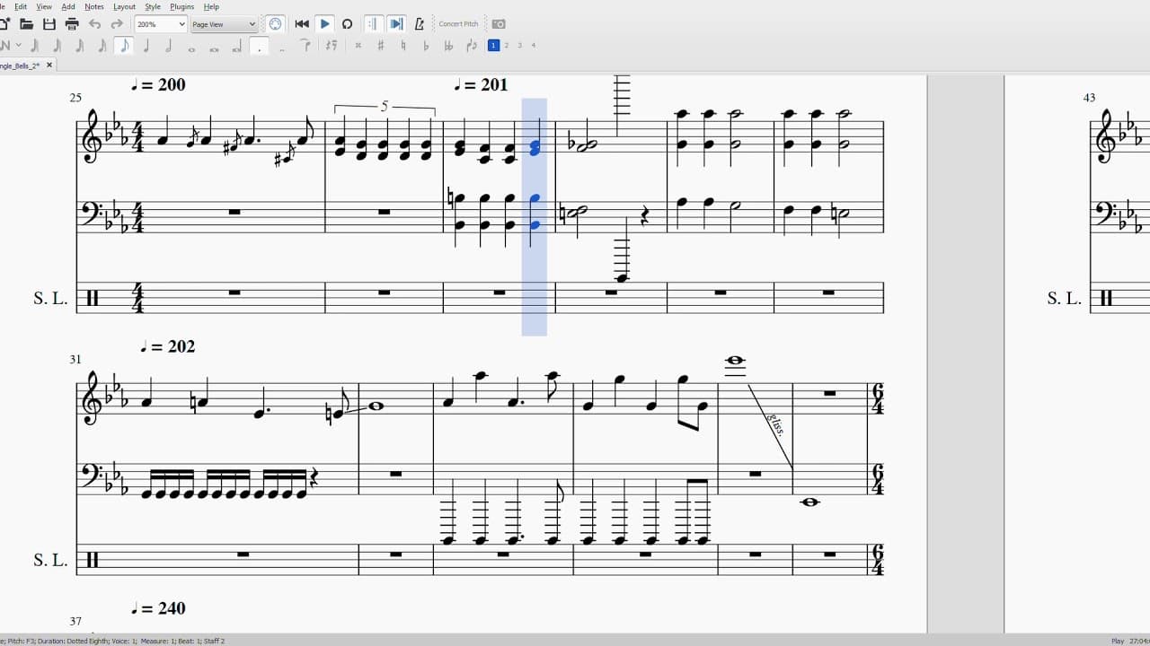
Task: Rewind playback to the start position
Action: (x=302, y=24)
